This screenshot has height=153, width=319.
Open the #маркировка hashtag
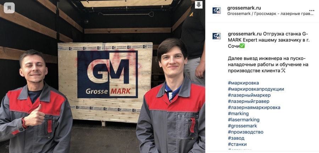pyautogui.click(x=243, y=83)
